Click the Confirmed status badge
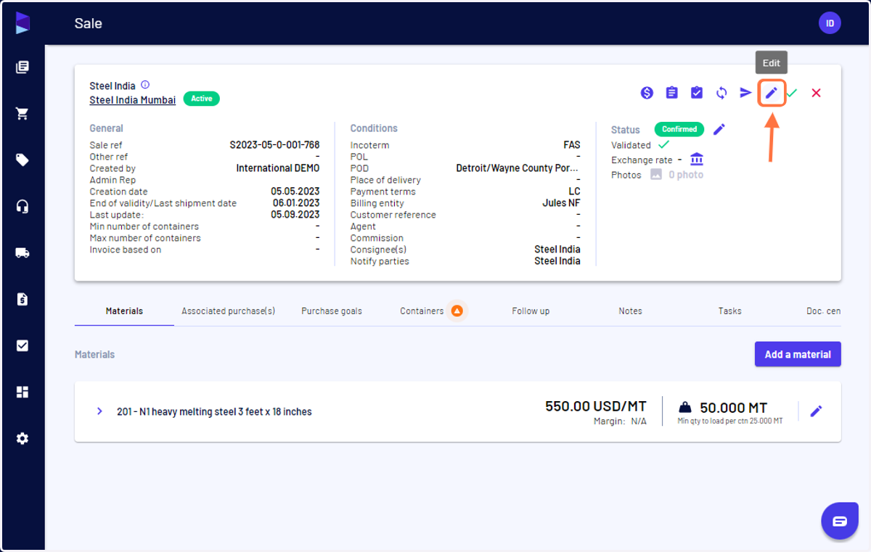The image size is (871, 552). (679, 129)
